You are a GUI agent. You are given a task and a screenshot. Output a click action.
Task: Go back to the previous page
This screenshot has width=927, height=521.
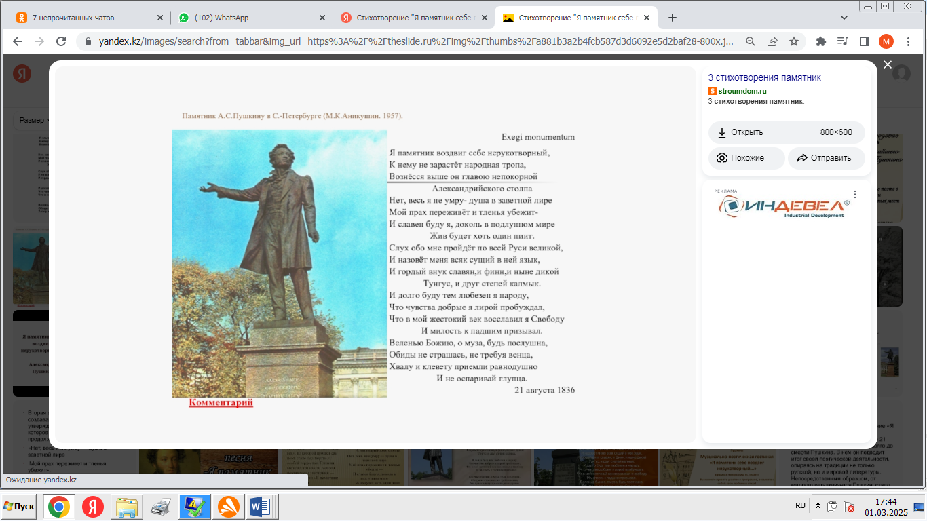(18, 41)
